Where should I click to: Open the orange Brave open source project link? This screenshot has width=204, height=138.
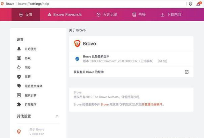click(105, 104)
